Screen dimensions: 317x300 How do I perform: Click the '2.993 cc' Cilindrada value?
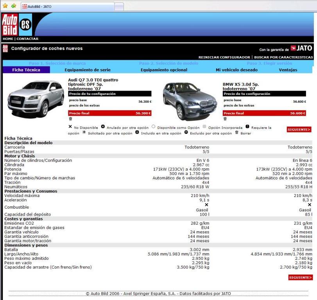(x=304, y=165)
